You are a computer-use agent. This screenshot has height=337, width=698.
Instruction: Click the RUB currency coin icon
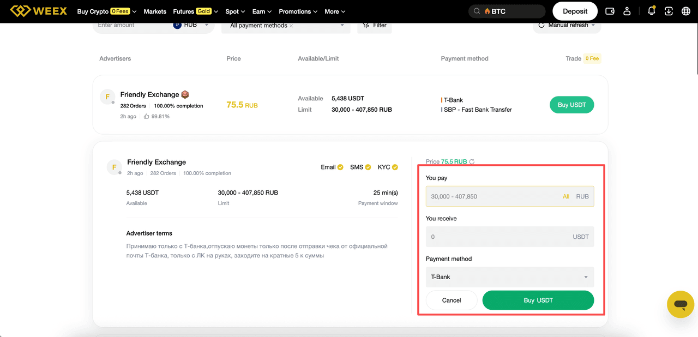click(x=177, y=25)
